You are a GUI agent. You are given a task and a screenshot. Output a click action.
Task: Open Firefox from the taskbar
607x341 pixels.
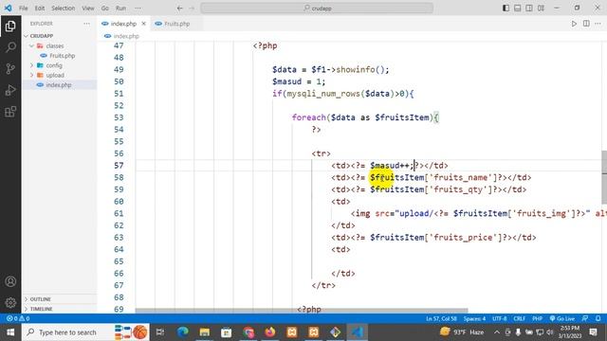pyautogui.click(x=270, y=332)
